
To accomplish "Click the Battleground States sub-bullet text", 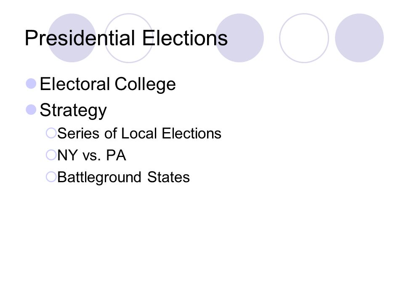I will pos(124,178).
